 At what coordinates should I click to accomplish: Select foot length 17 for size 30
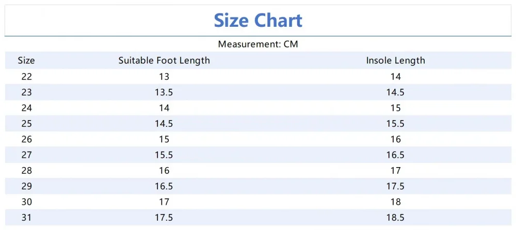click(x=164, y=202)
